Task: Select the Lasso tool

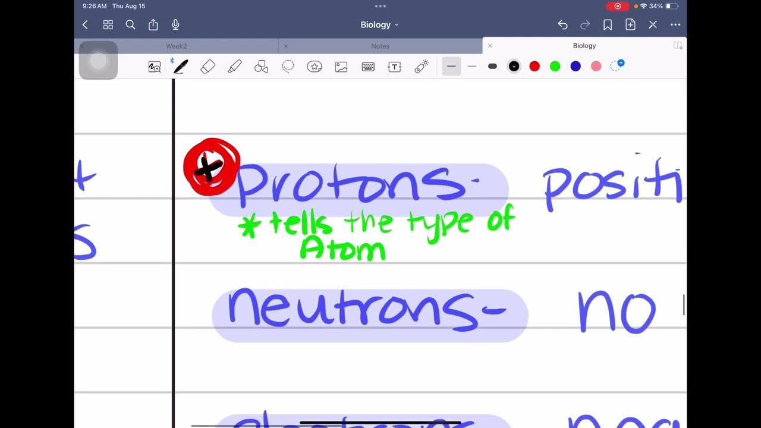Action: pos(288,67)
